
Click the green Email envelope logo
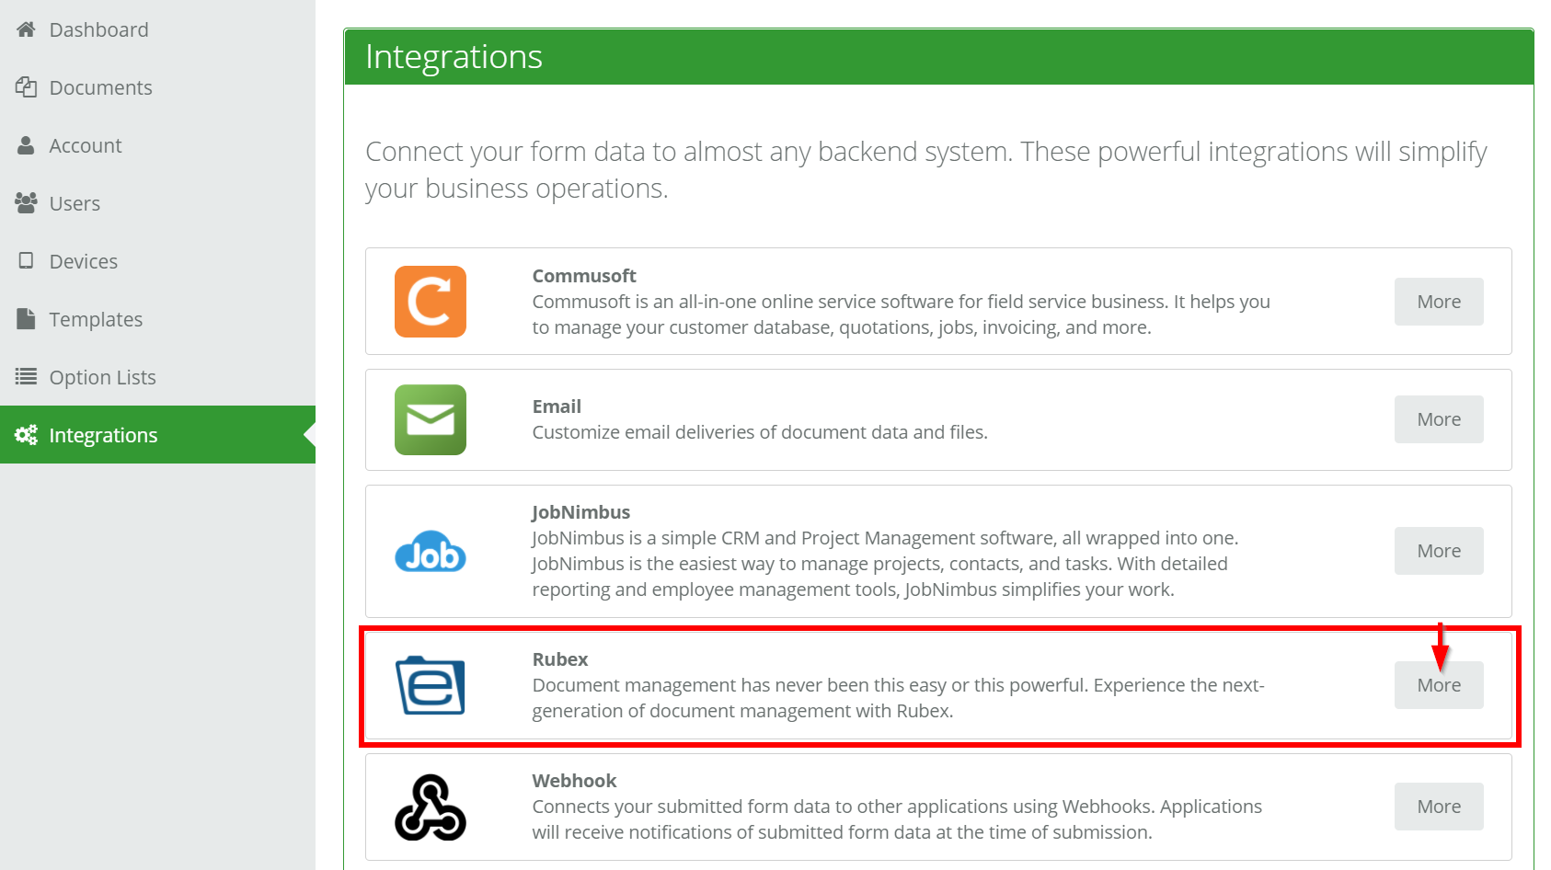(431, 419)
